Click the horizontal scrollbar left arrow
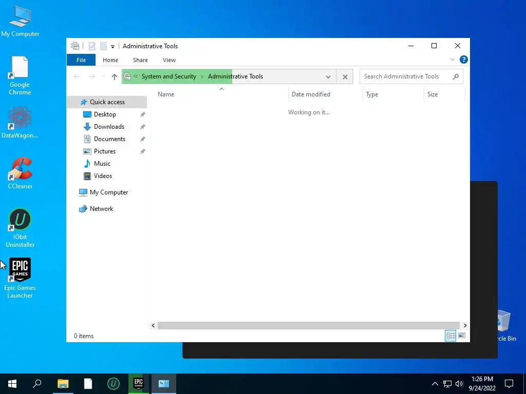The width and height of the screenshot is (526, 394). (153, 325)
